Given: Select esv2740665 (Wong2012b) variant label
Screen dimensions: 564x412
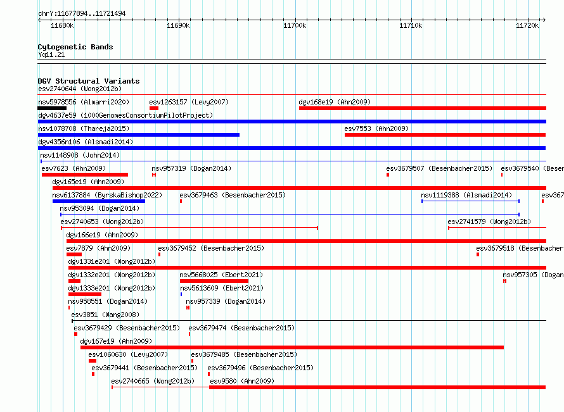Looking at the screenshot, I should 153,381.
